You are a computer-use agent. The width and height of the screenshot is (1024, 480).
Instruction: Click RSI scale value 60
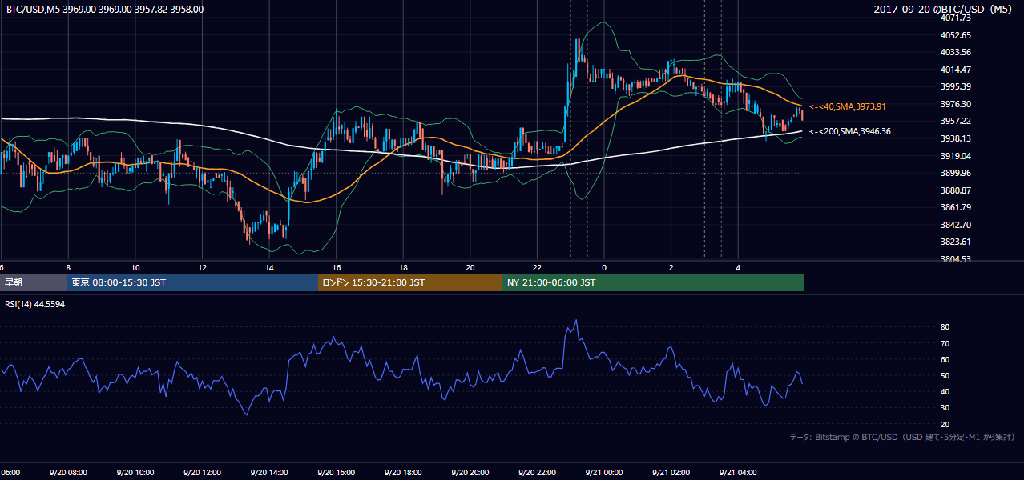[x=945, y=359]
